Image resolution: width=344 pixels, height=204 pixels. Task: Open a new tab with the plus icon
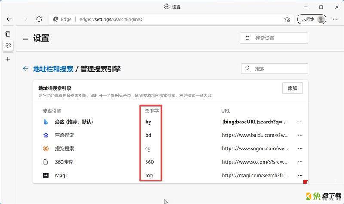pyautogui.click(x=8, y=59)
